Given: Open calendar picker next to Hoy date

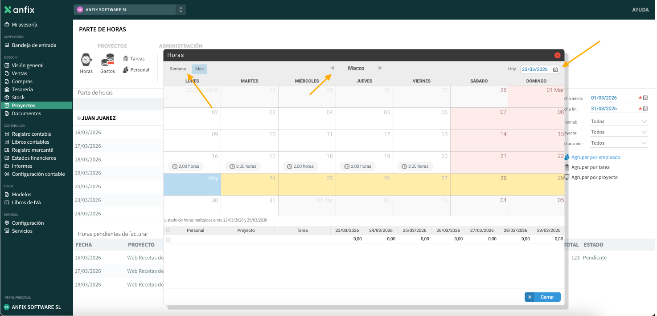Looking at the screenshot, I should 555,69.
